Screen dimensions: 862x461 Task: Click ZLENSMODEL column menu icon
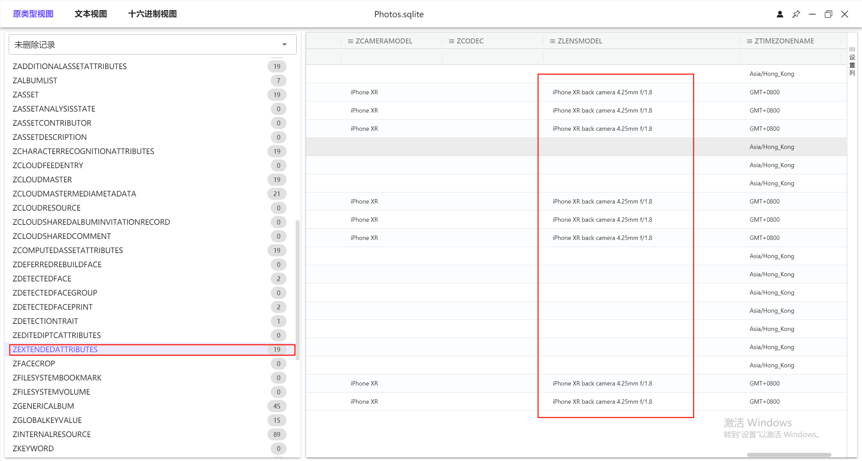[552, 41]
